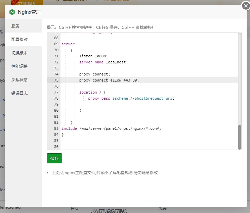
Task: Click the proxy_pass $scheme line
Action: click(131, 98)
